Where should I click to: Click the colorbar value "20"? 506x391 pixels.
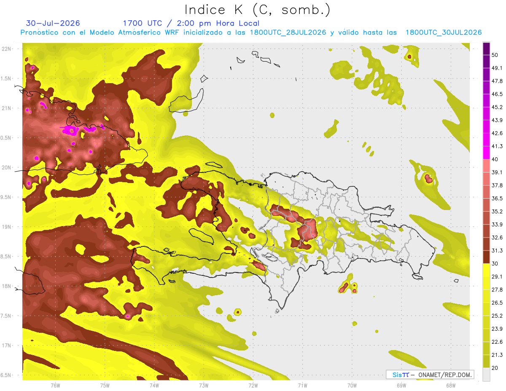(x=495, y=368)
